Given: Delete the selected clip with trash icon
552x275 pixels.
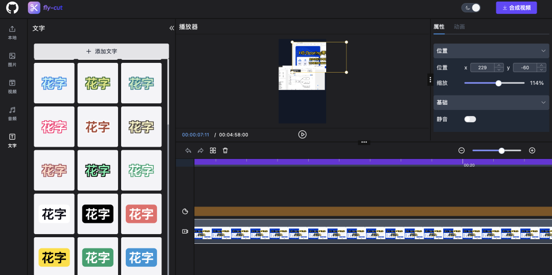Looking at the screenshot, I should 225,150.
